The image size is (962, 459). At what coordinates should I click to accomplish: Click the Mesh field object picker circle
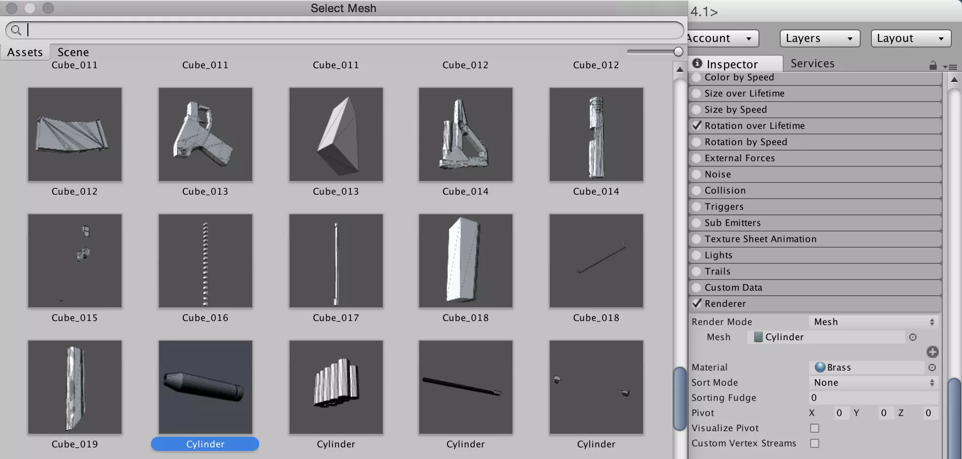[912, 337]
